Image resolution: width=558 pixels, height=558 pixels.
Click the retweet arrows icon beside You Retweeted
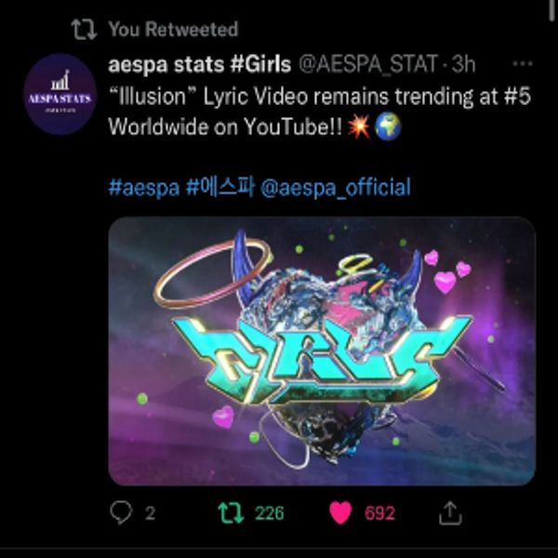pos(84,29)
